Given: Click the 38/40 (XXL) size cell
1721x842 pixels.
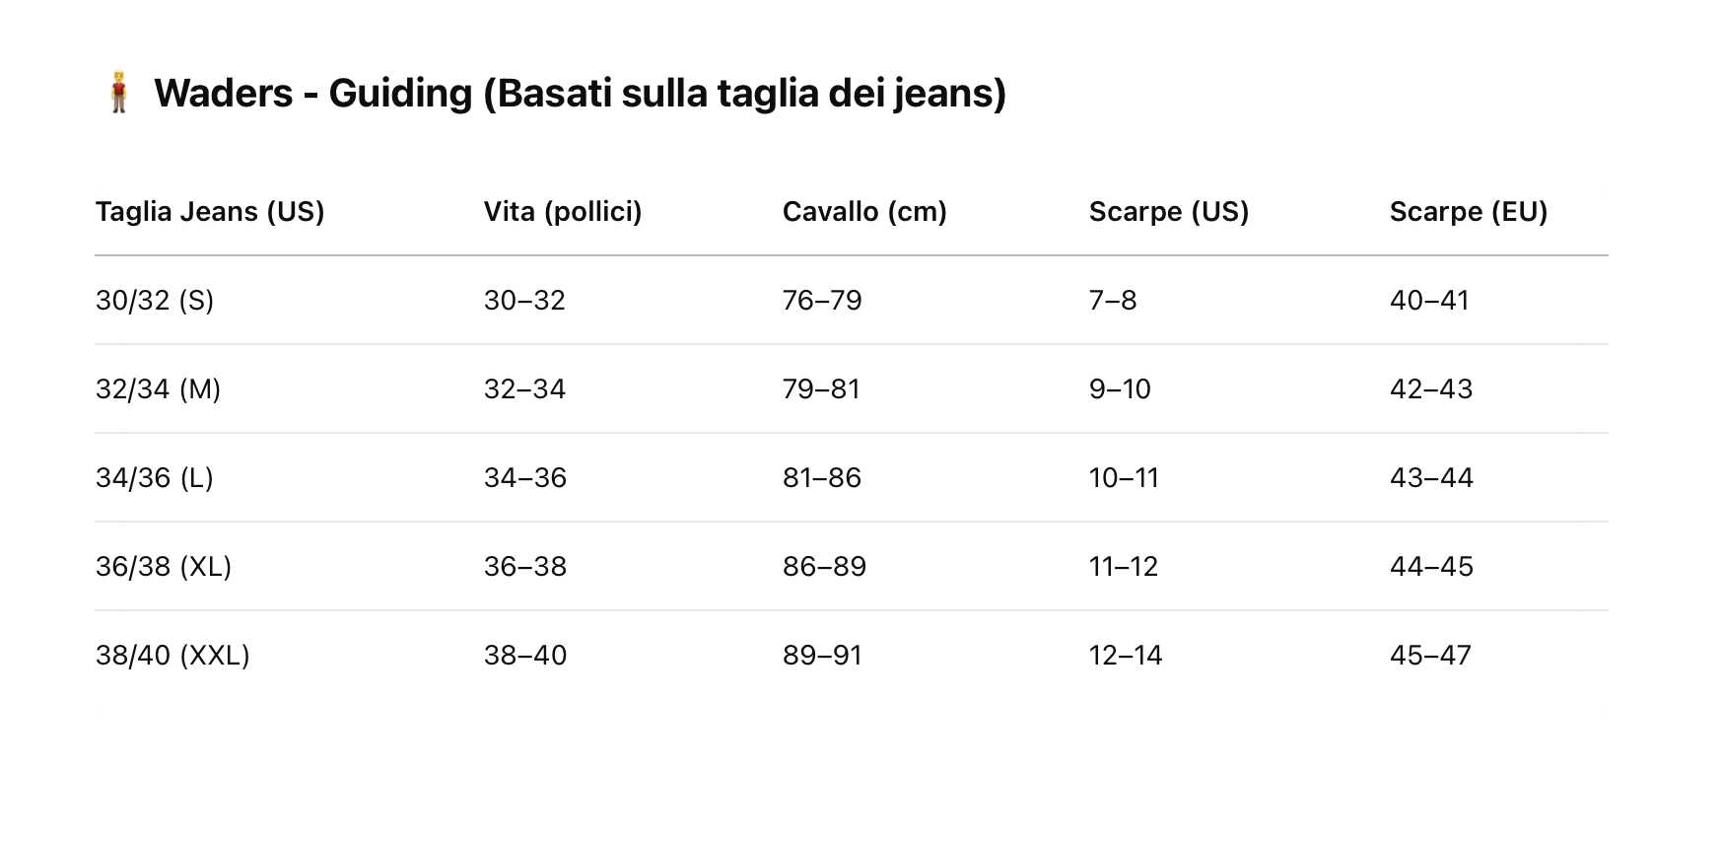Looking at the screenshot, I should click(x=172, y=656).
